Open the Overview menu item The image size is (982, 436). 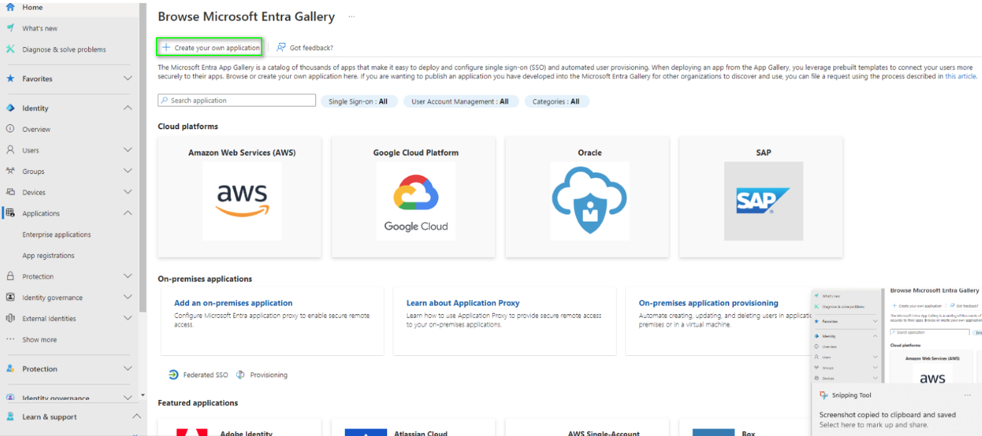click(68, 129)
